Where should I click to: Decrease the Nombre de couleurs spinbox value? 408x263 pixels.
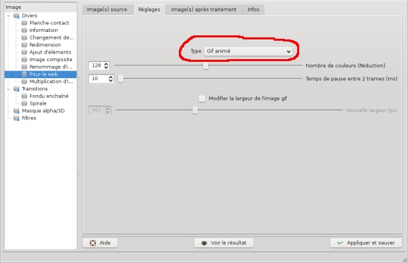(x=106, y=67)
